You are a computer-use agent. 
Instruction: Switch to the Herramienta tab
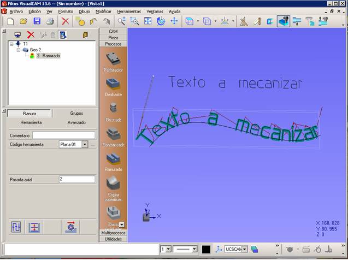click(x=32, y=122)
